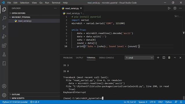This screenshot has width=185, height=104.
Task: Click 'KeyboardInterrupt' in terminal output
Action: pyautogui.click(x=75, y=92)
